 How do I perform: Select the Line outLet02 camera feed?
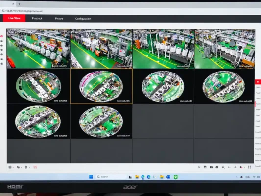pyautogui.click(x=101, y=49)
